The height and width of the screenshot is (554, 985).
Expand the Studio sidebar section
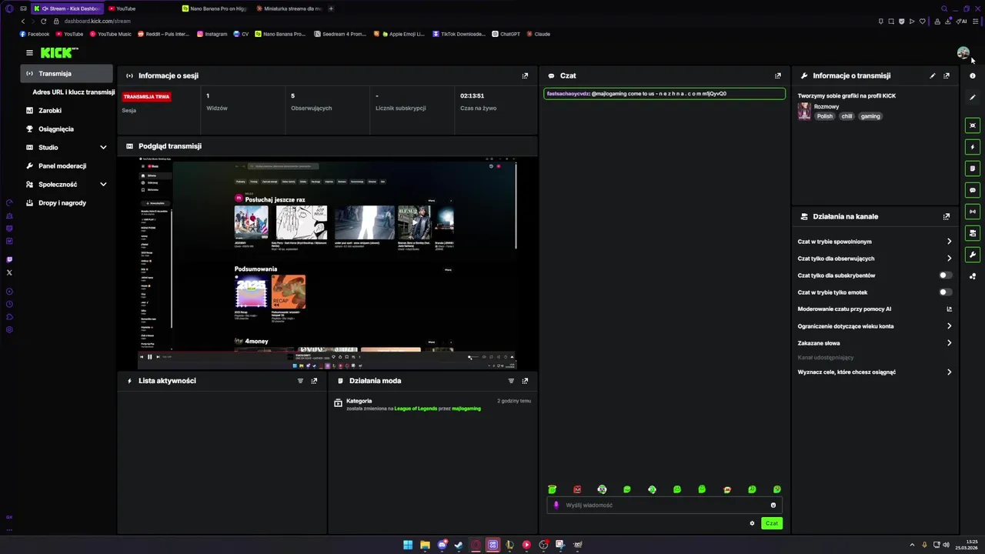103,148
